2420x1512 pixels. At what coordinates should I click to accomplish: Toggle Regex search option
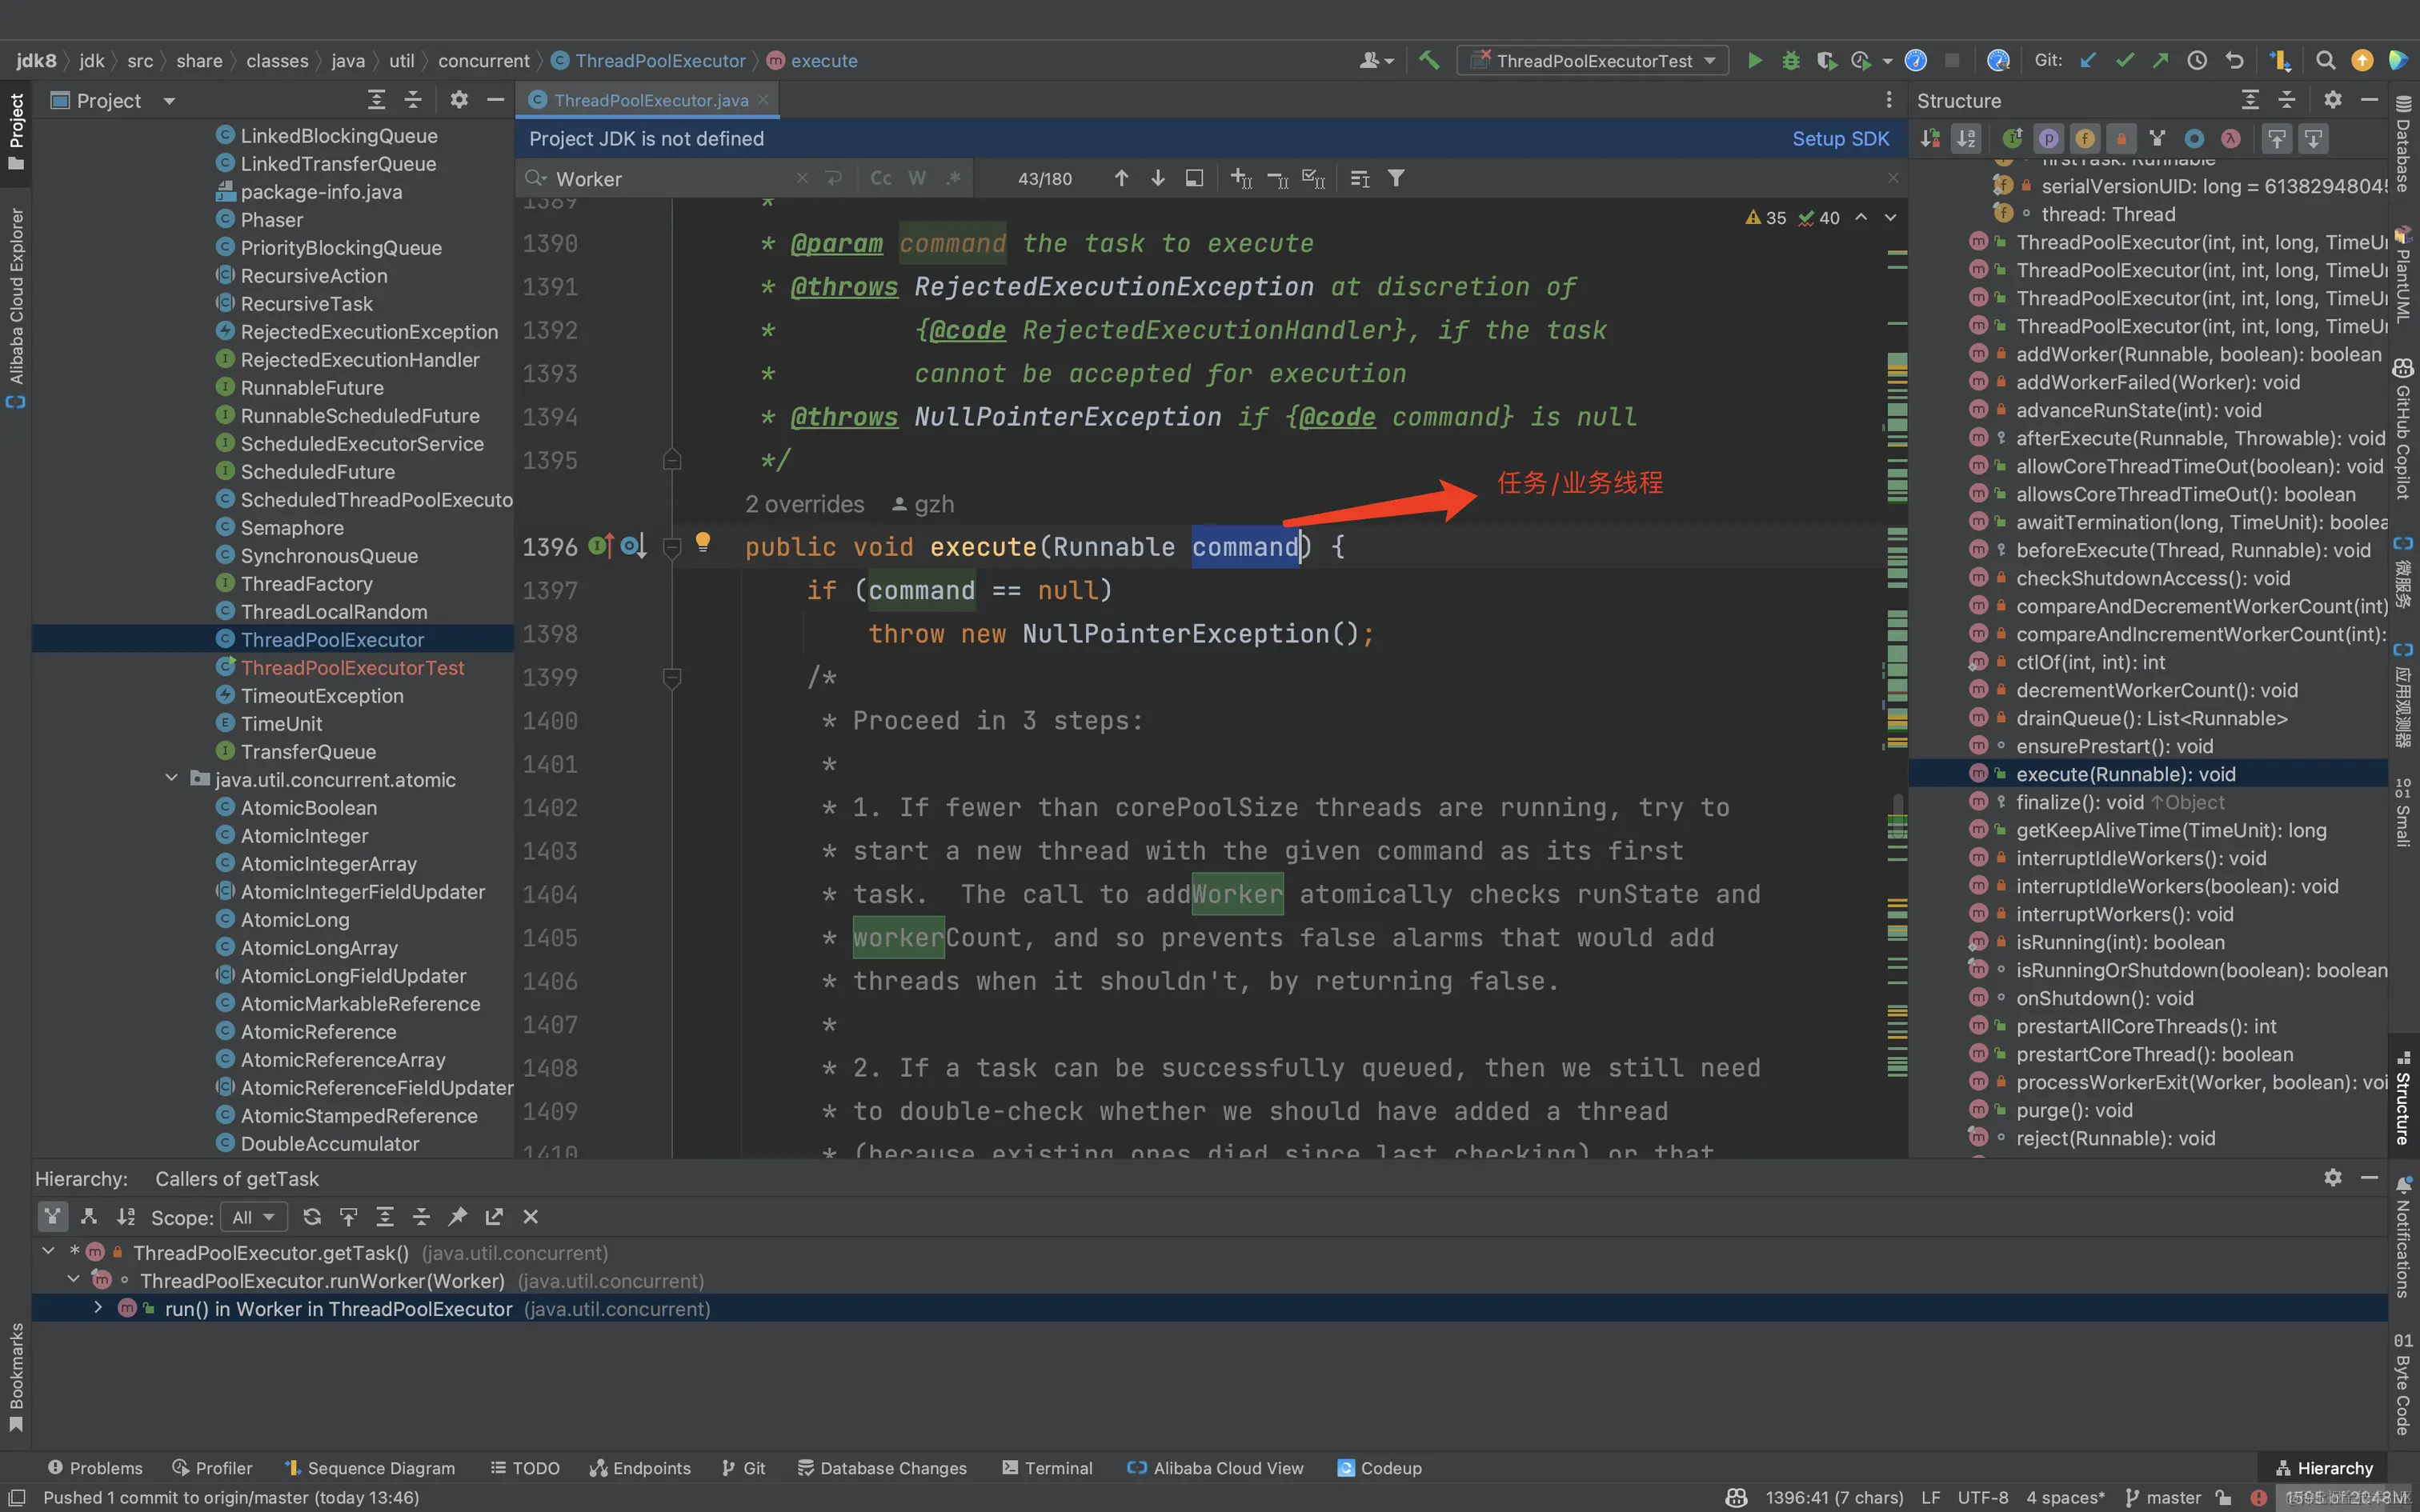[x=954, y=178]
